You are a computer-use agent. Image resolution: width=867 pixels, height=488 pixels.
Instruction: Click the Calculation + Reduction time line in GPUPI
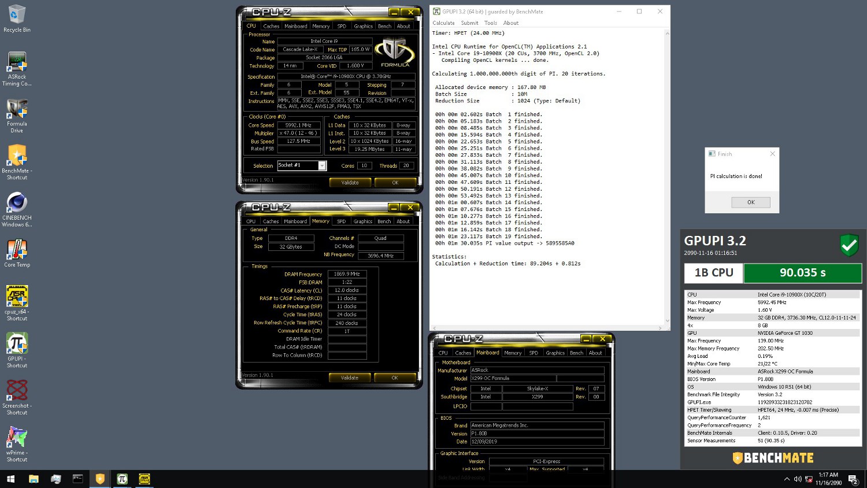[x=508, y=264]
